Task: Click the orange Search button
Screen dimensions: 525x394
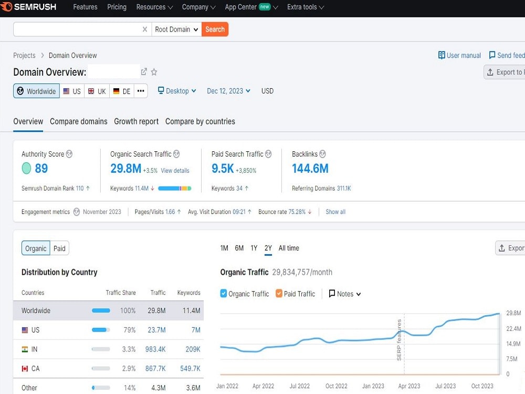Action: [215, 29]
